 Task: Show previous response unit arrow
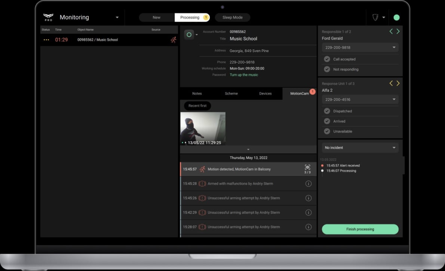(391, 83)
